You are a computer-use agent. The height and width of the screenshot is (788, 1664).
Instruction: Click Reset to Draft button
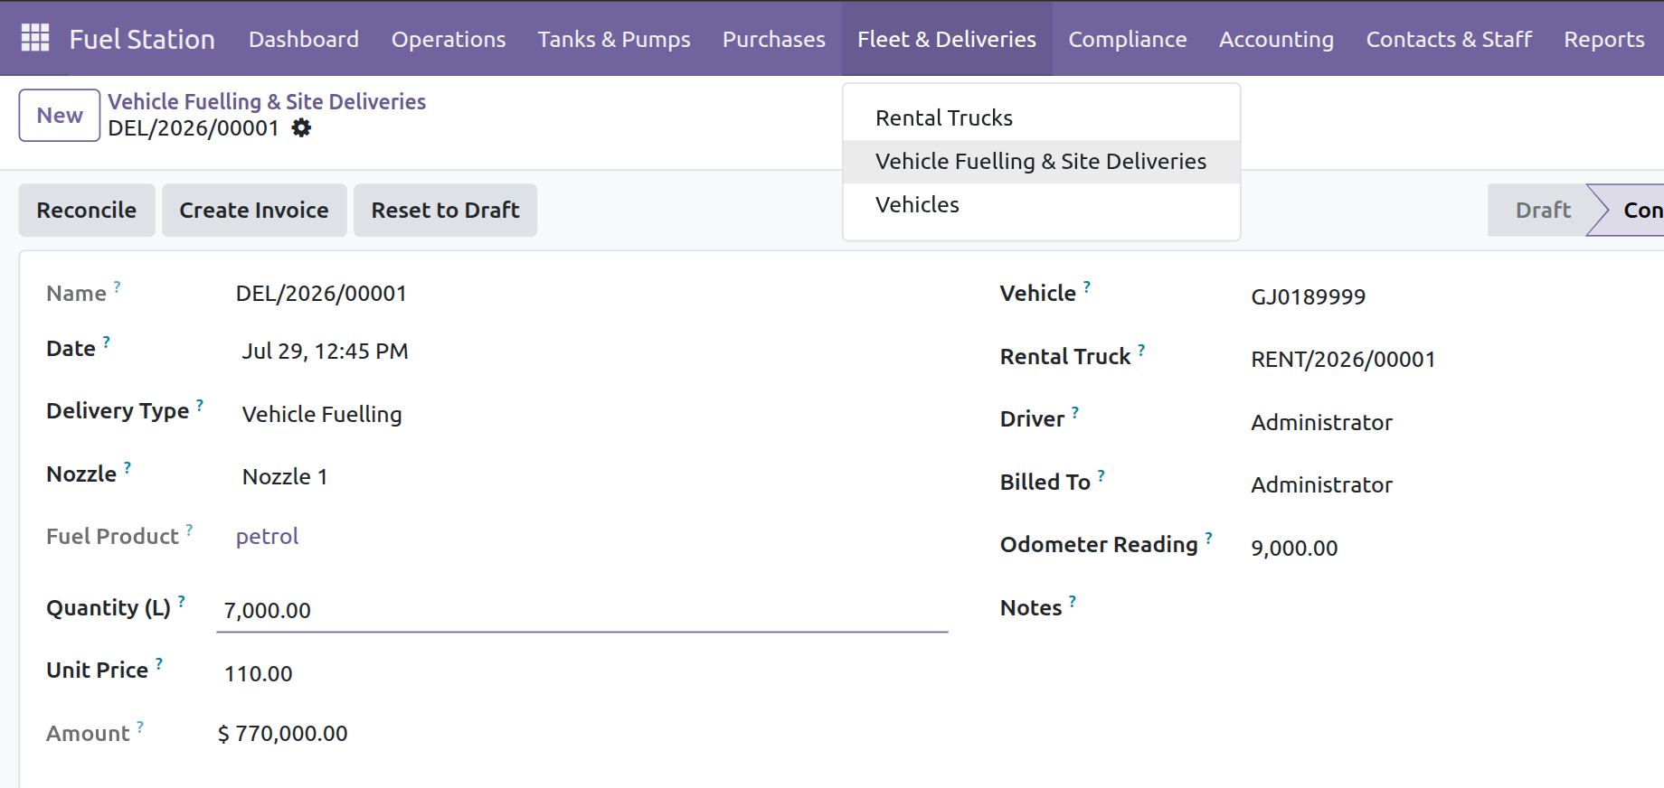tap(445, 211)
